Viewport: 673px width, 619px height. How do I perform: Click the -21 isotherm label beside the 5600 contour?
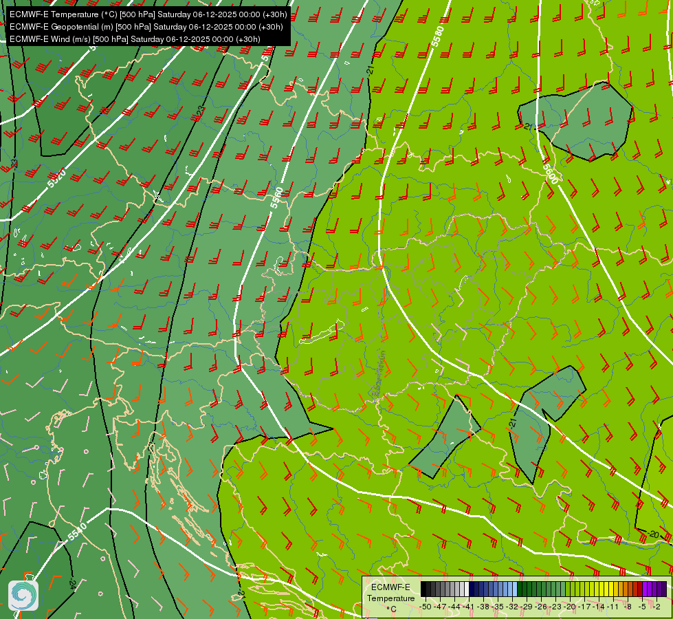tap(527, 127)
